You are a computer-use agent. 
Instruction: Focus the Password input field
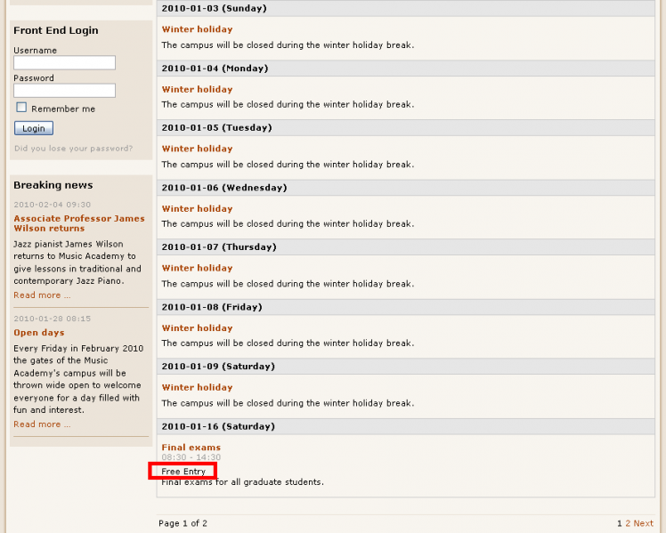point(64,91)
